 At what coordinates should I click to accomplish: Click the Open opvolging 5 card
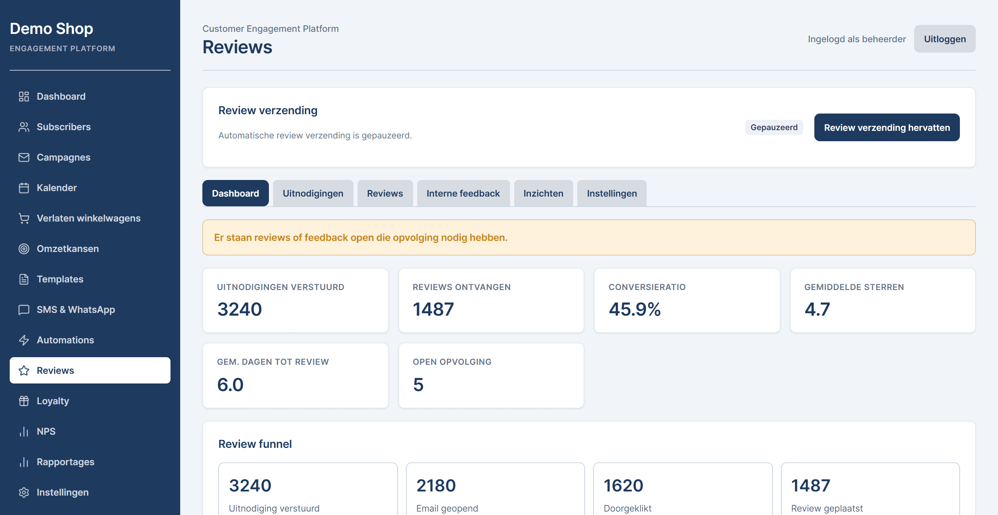(x=491, y=375)
